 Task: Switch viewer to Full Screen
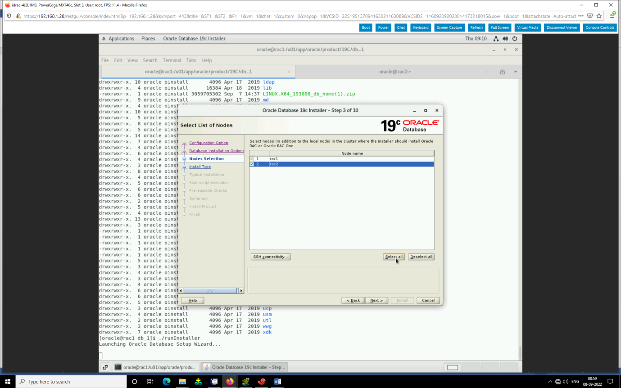tap(500, 27)
